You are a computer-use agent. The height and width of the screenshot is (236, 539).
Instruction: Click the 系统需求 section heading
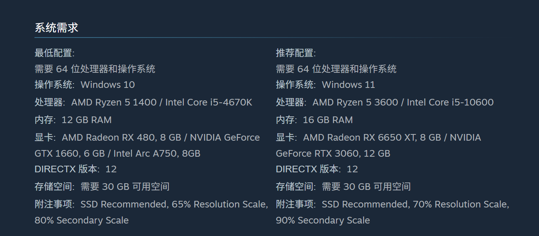pos(56,28)
